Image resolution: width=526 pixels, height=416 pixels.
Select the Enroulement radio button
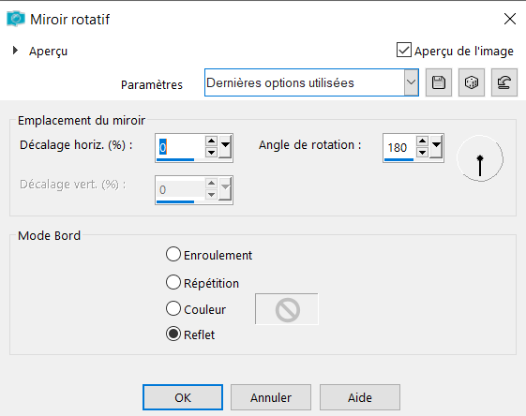coord(173,255)
